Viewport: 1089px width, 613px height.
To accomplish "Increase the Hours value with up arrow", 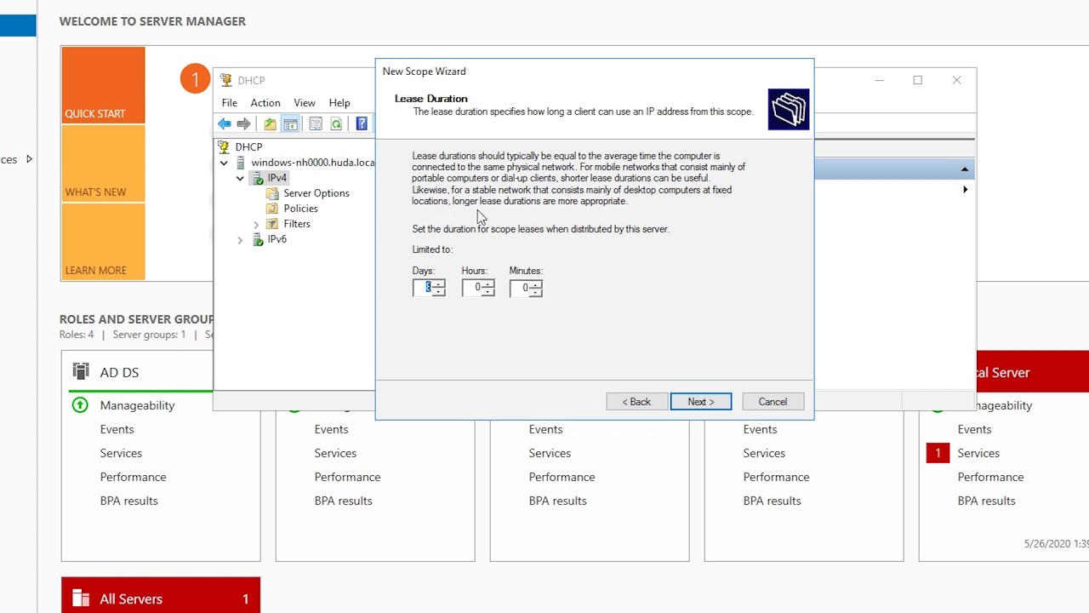I will tap(488, 284).
